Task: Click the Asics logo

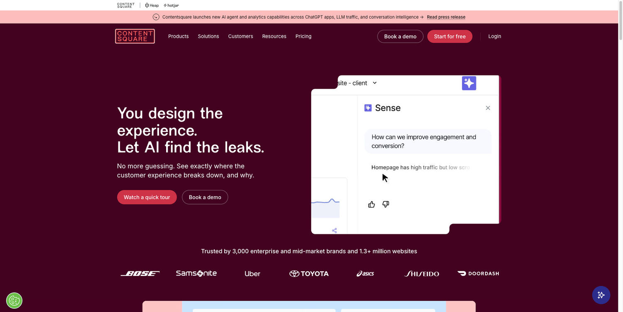Action: coord(365,273)
